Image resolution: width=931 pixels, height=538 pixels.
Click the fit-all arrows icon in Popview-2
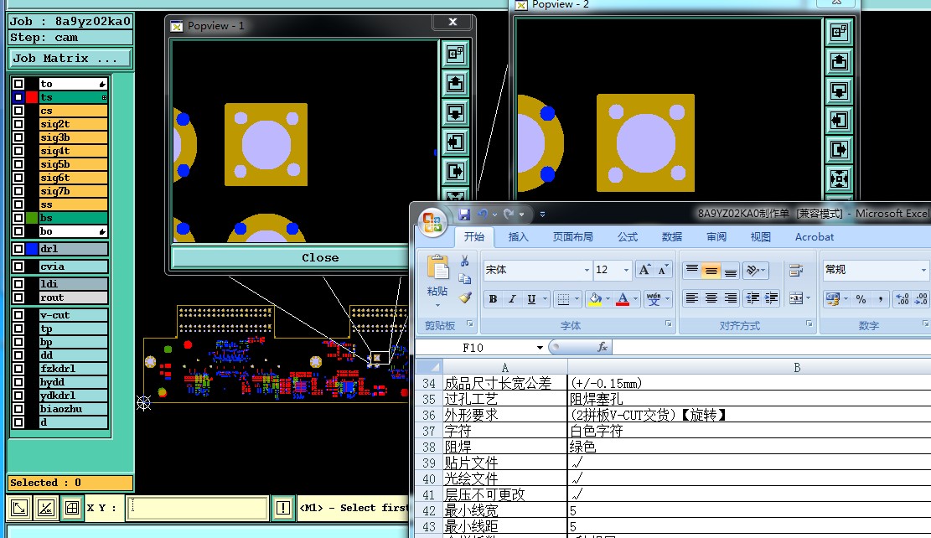839,178
